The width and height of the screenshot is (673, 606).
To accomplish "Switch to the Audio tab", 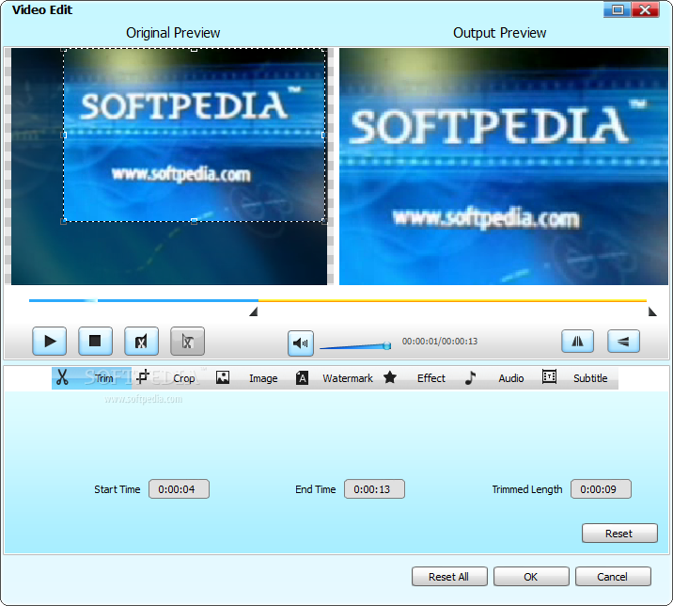I will (x=494, y=378).
